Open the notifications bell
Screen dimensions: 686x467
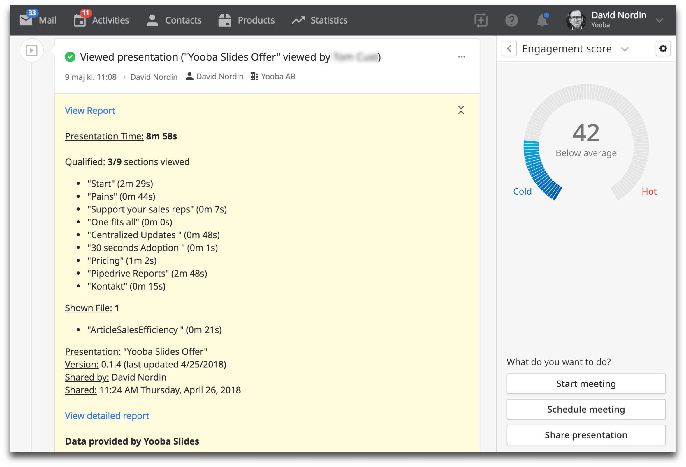(542, 20)
